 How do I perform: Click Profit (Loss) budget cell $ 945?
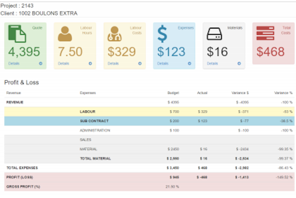click(x=174, y=177)
